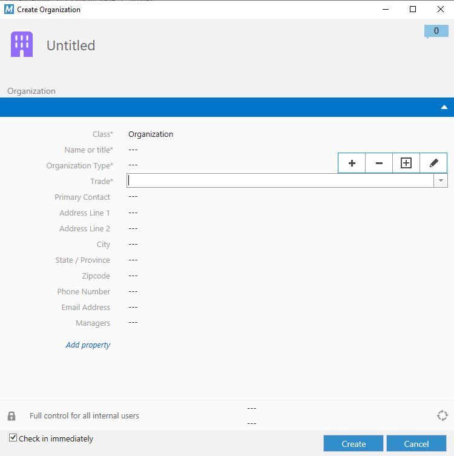454x456 pixels.
Task: Click the workflow state icon at bottom right
Action: (442, 415)
